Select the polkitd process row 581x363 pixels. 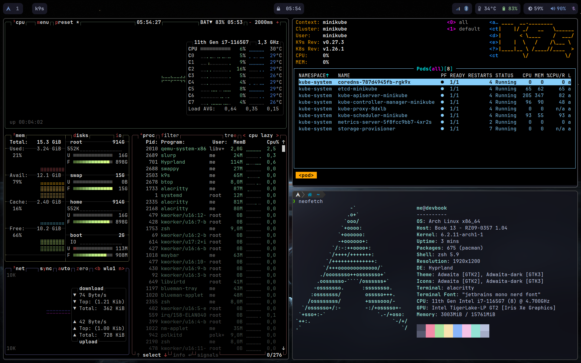click(211, 335)
